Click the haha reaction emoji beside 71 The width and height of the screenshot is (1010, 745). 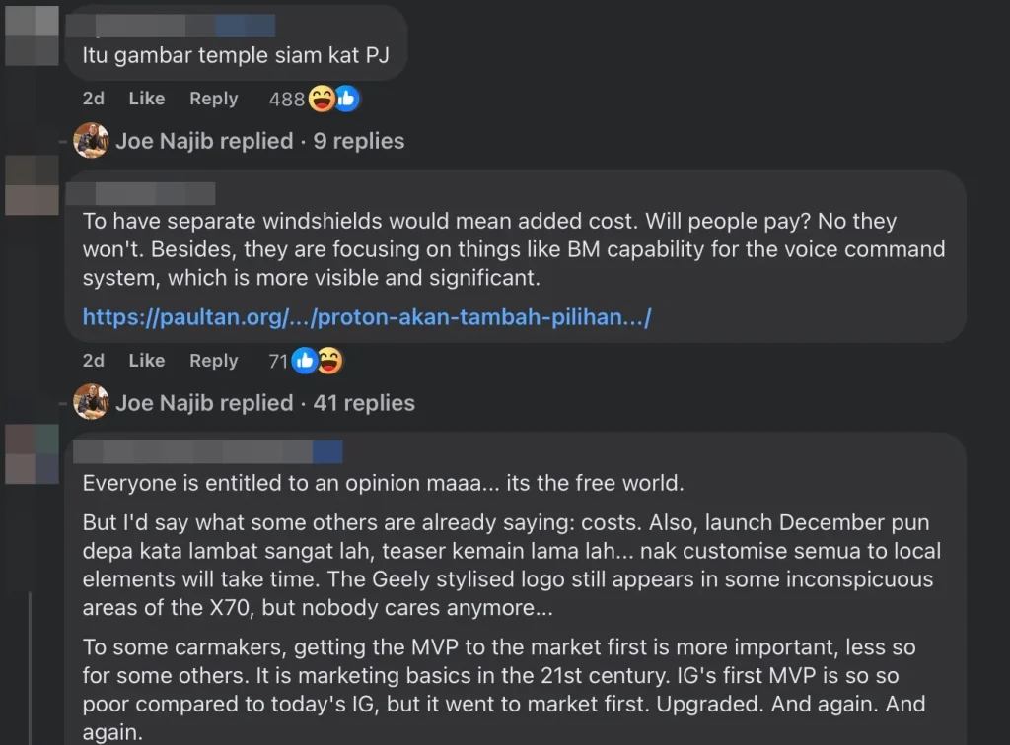(x=329, y=361)
